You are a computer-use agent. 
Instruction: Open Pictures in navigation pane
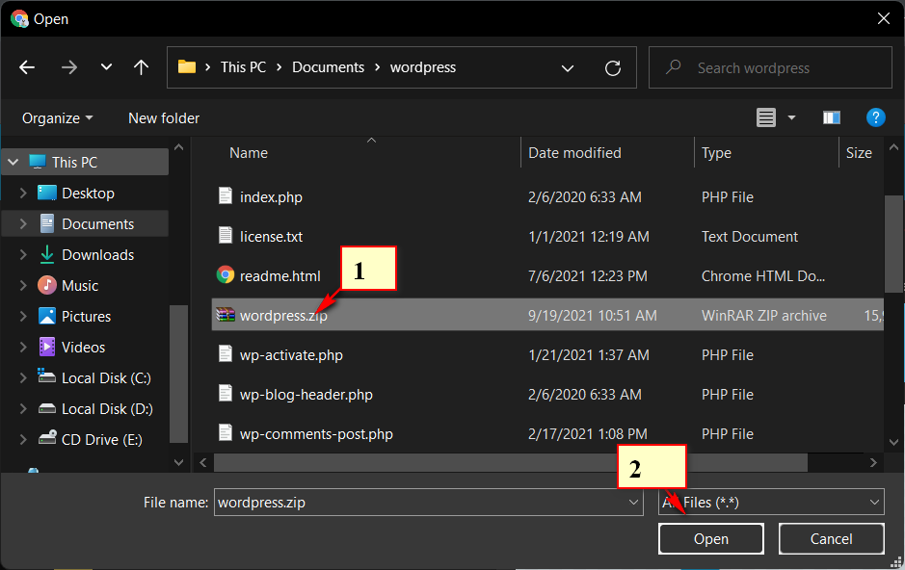[x=86, y=317]
